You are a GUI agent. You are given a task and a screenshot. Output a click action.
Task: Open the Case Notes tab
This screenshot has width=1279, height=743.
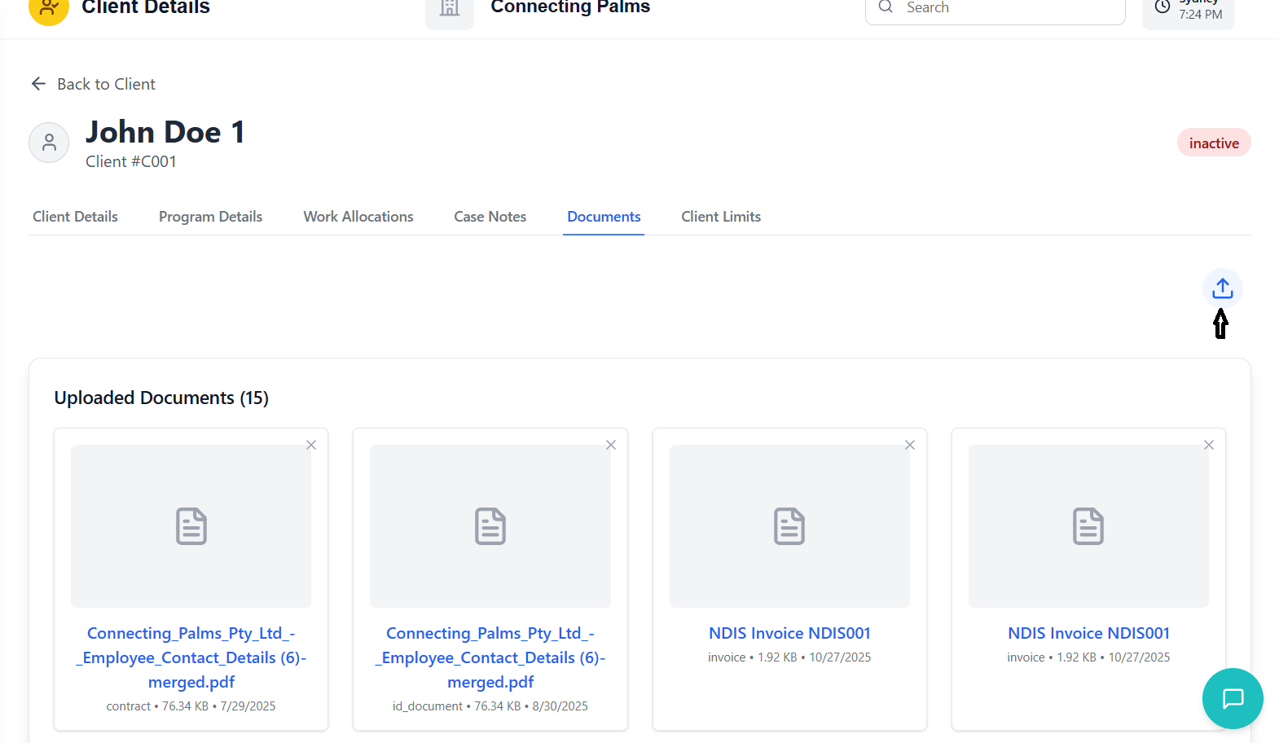pos(490,217)
